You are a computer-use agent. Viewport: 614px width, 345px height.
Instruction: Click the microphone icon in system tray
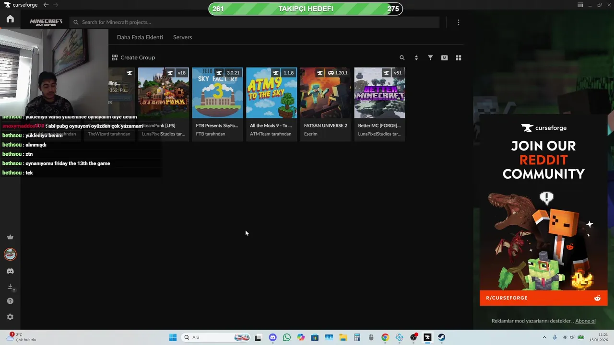555,337
